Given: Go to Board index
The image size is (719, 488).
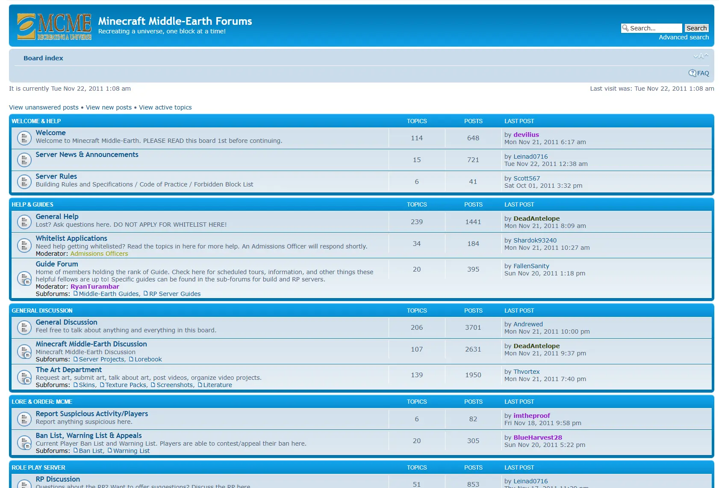Looking at the screenshot, I should tap(43, 58).
